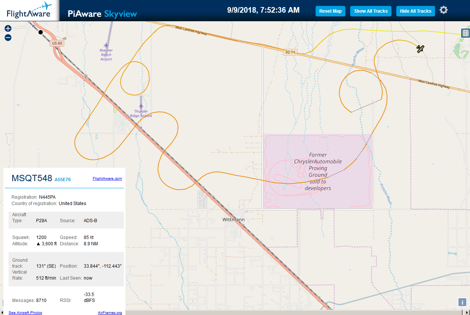Image resolution: width=470 pixels, height=315 pixels.
Task: Click the Roesner Ranch Airport marker
Action: point(106,45)
